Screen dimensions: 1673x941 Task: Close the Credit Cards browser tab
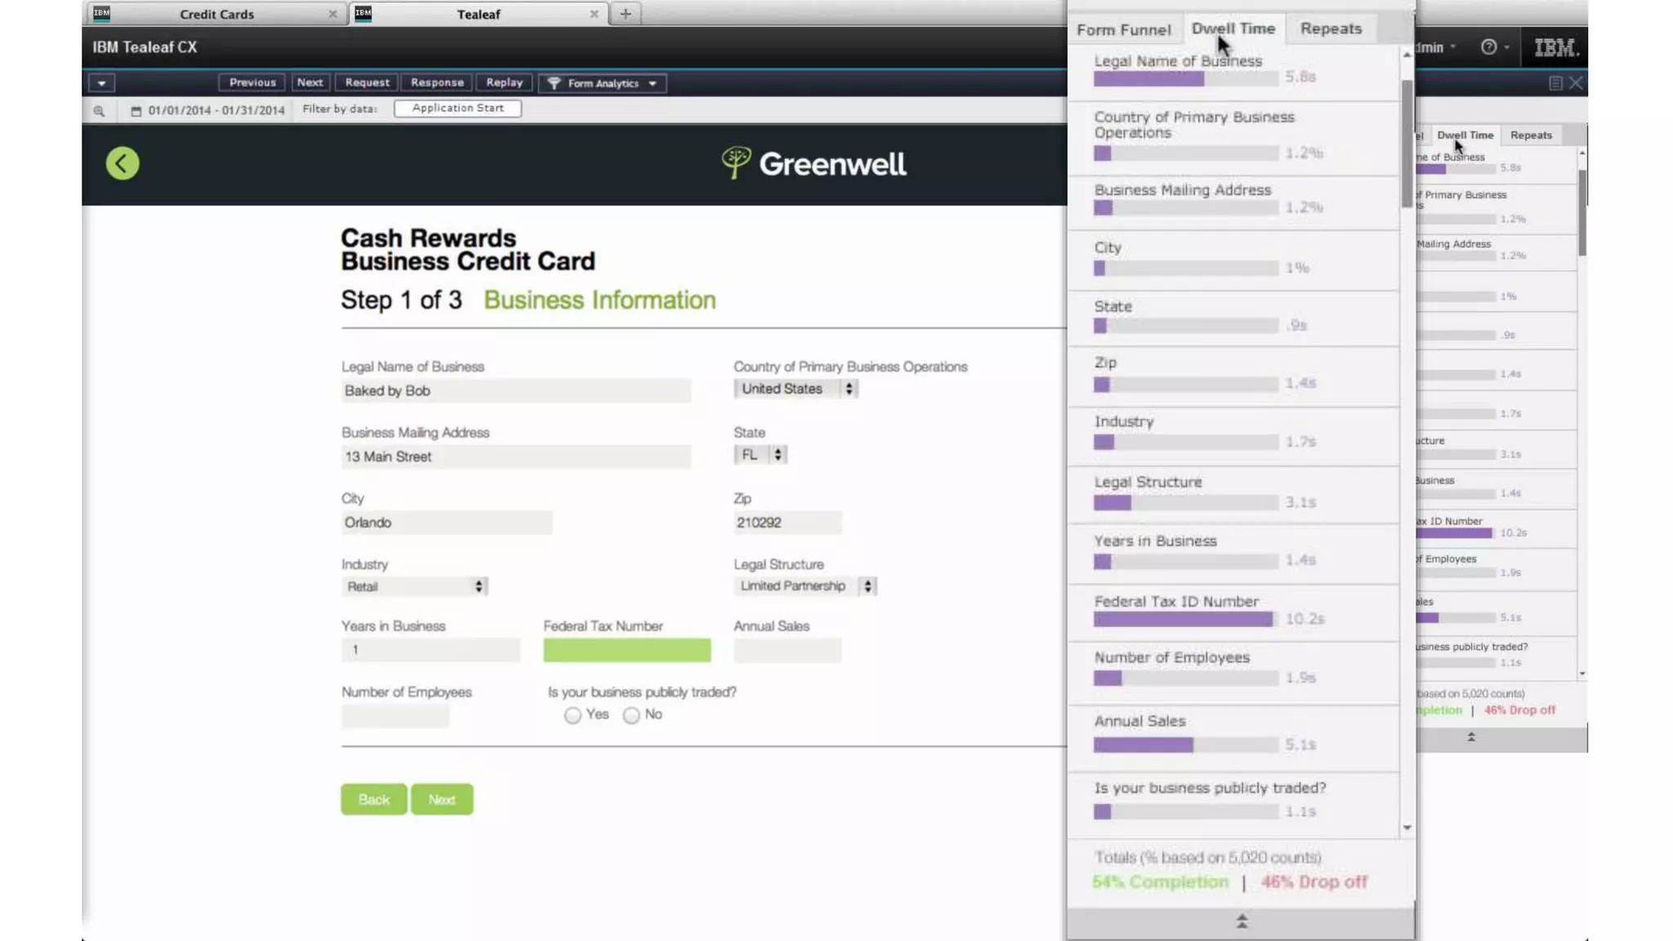point(332,14)
